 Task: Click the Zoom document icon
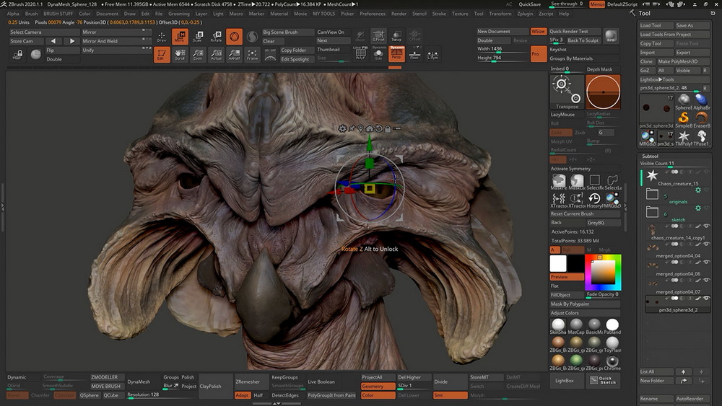(198, 55)
